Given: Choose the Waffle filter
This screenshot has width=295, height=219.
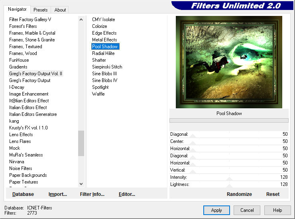Looking at the screenshot, I should coord(98,94).
